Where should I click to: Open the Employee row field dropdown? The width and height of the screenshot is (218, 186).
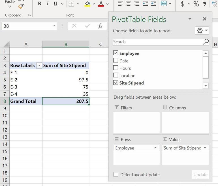tap(155, 148)
